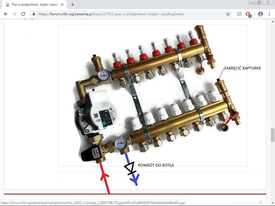Bookmark this page with the star icon
Screen dimensions: 275x206
tap(228, 14)
